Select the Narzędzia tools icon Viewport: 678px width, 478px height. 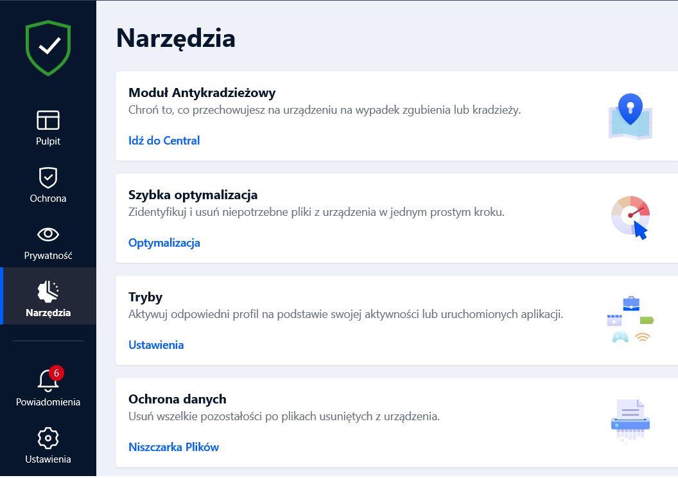click(48, 291)
